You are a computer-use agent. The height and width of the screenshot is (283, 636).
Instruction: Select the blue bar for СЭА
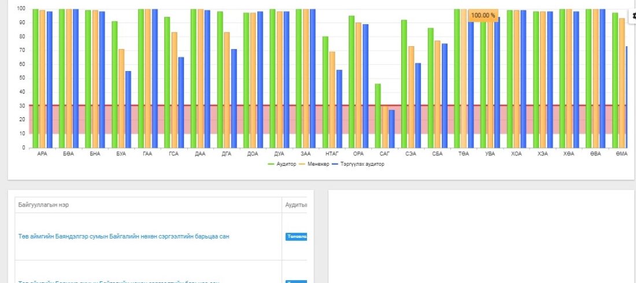(x=418, y=106)
